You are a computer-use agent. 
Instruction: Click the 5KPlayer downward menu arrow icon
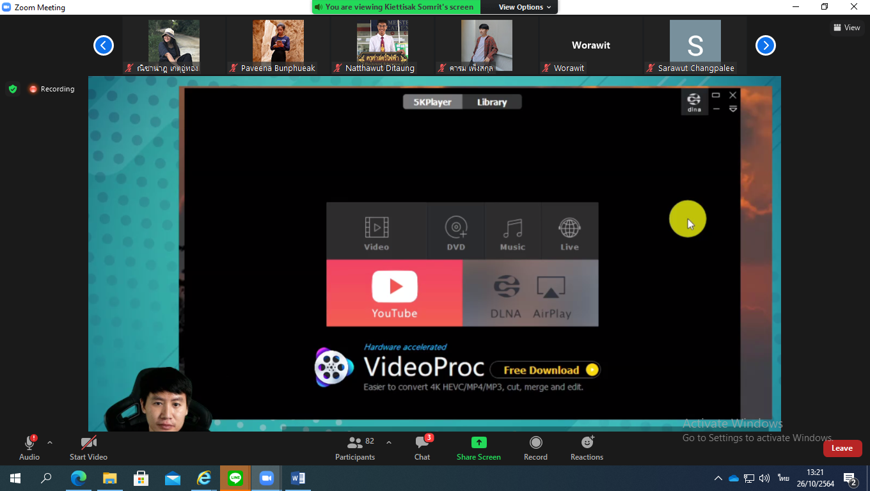coord(733,109)
